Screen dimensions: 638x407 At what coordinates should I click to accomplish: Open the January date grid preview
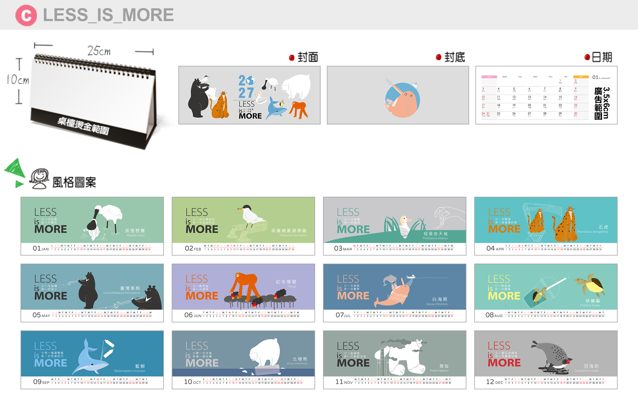(x=546, y=95)
